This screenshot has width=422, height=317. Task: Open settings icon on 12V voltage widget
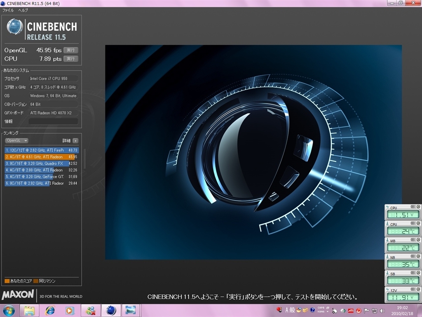[x=413, y=289]
